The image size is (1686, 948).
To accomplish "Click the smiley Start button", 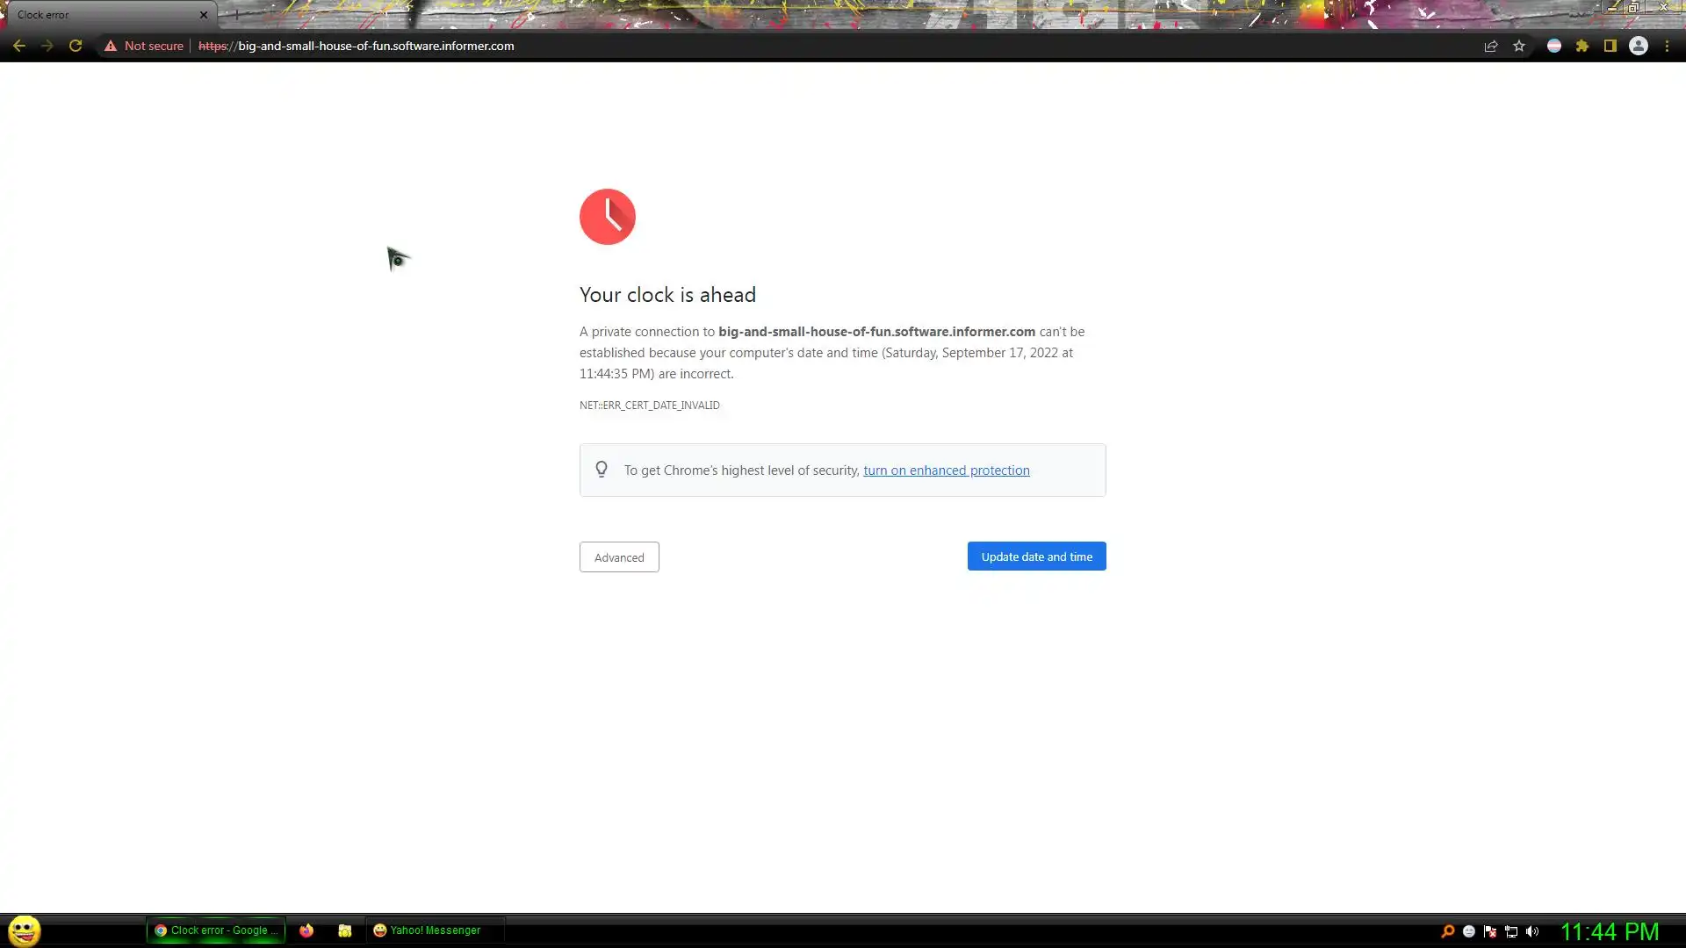I will pyautogui.click(x=25, y=930).
